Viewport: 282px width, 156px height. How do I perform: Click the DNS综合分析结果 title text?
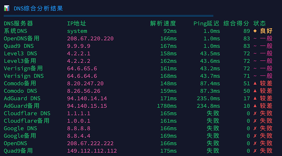coord(38,9)
